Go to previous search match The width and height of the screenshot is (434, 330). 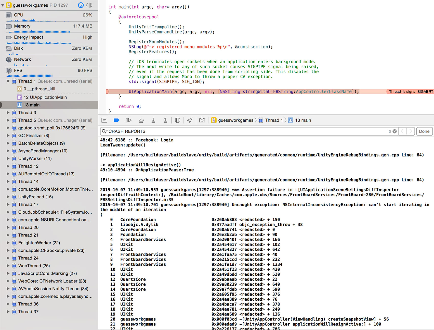[402, 131]
